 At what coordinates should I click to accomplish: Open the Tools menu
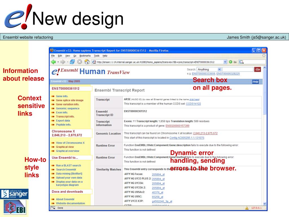[97, 56]
